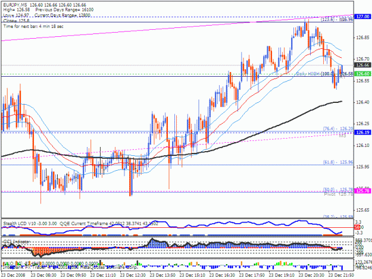
Task: Click the 126.70 price scale value
Action: [x=362, y=59]
